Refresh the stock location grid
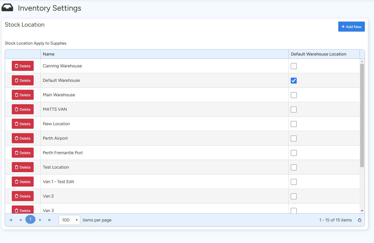374x243 pixels. click(x=360, y=220)
